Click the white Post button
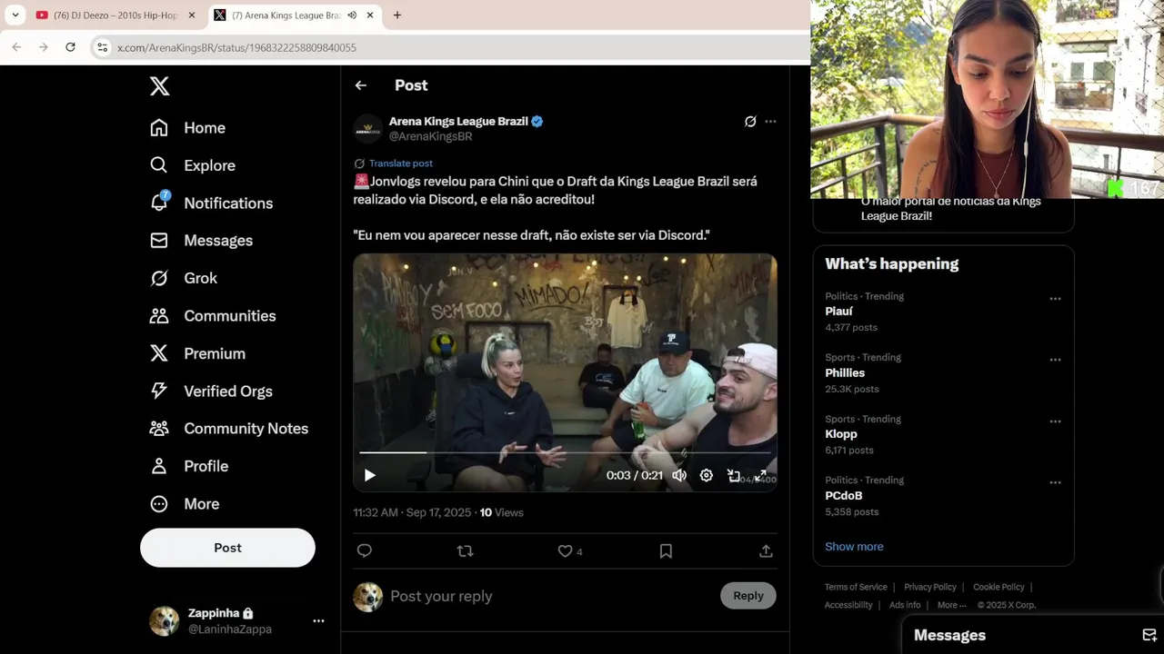Screen dimensions: 1164x654 tap(227, 548)
